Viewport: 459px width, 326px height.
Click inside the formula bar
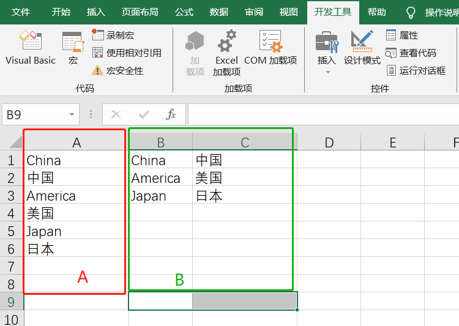pos(324,114)
